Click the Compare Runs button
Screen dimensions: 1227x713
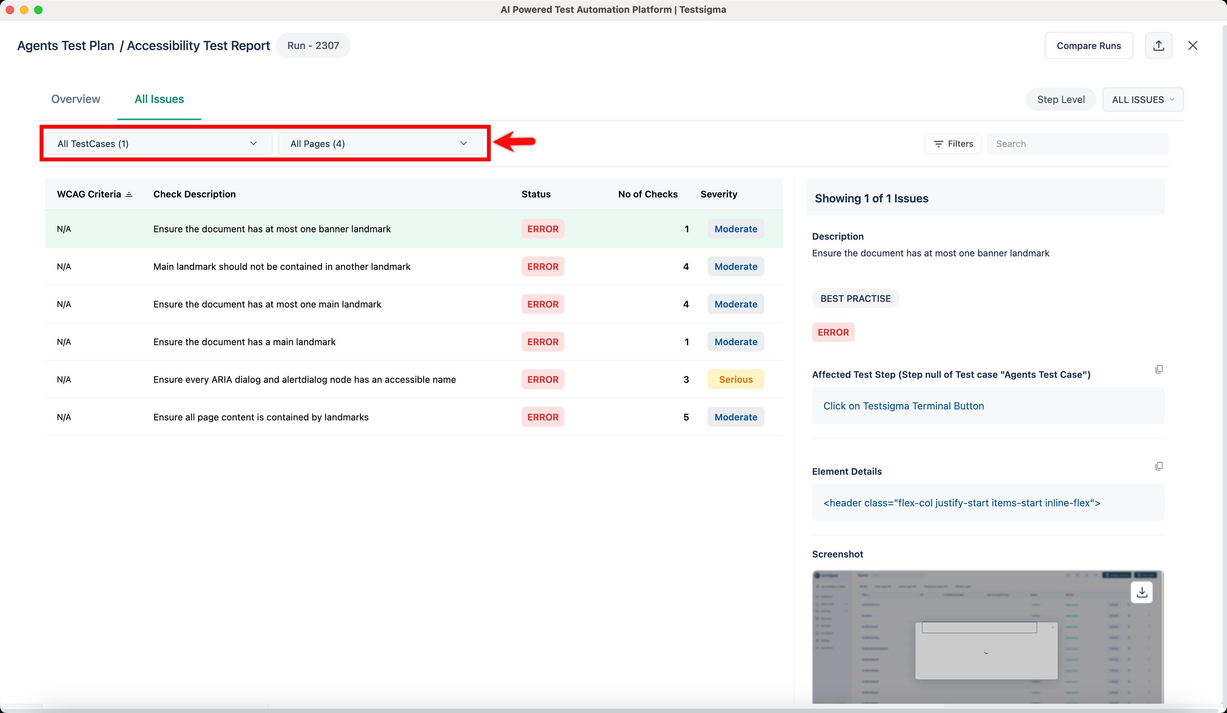pyautogui.click(x=1089, y=45)
